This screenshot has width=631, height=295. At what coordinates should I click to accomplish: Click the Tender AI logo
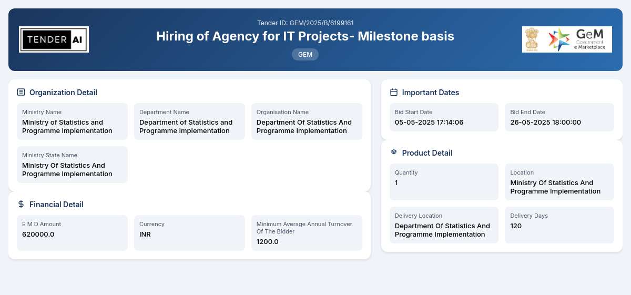pyautogui.click(x=54, y=39)
